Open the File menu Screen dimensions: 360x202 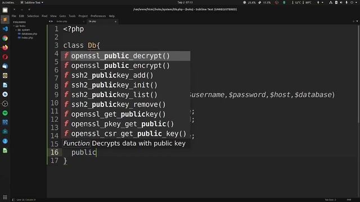pos(14,16)
